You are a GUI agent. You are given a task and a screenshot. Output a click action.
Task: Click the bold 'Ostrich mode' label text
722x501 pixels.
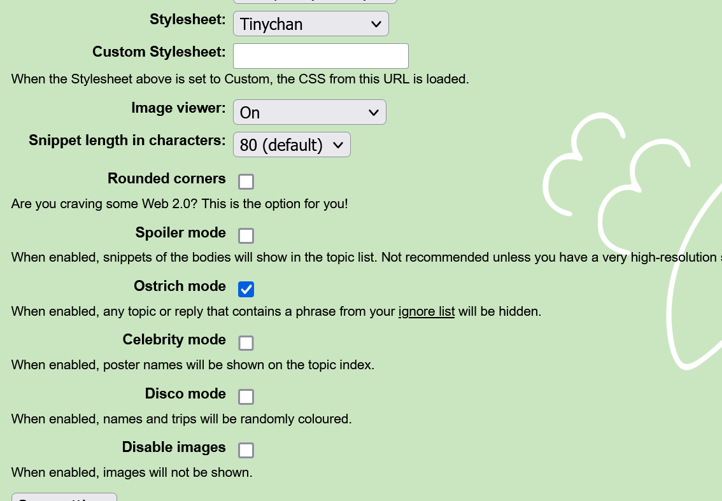[x=180, y=286]
